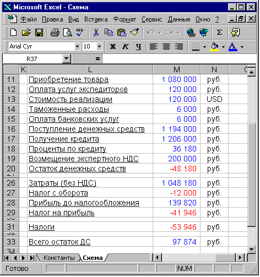Apply the blue font color A
This screenshot has height=277, width=260.
click(233, 47)
